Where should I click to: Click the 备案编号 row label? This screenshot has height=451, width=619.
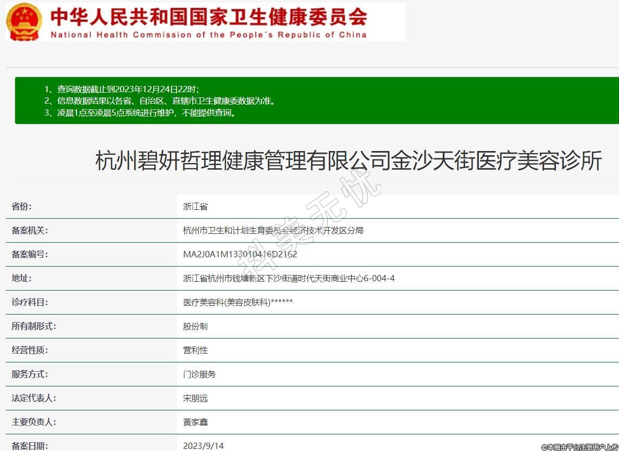pos(30,255)
